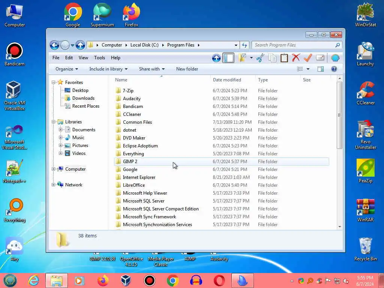This screenshot has height=288, width=384.
Task: Click the Email envelope toolbar icon
Action: pos(320,57)
